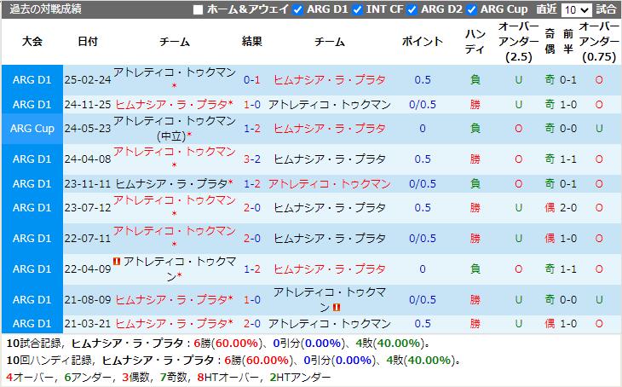The image size is (622, 387).
Task: Click 勝 handicap result on 24-04-08 row
Action: tap(475, 159)
